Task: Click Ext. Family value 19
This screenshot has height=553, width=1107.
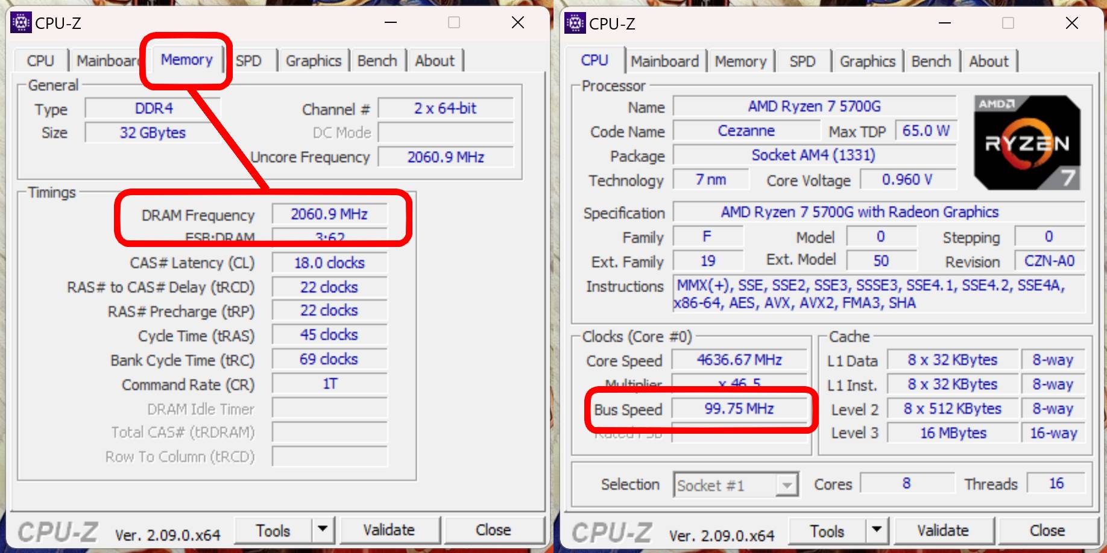Action: click(708, 261)
